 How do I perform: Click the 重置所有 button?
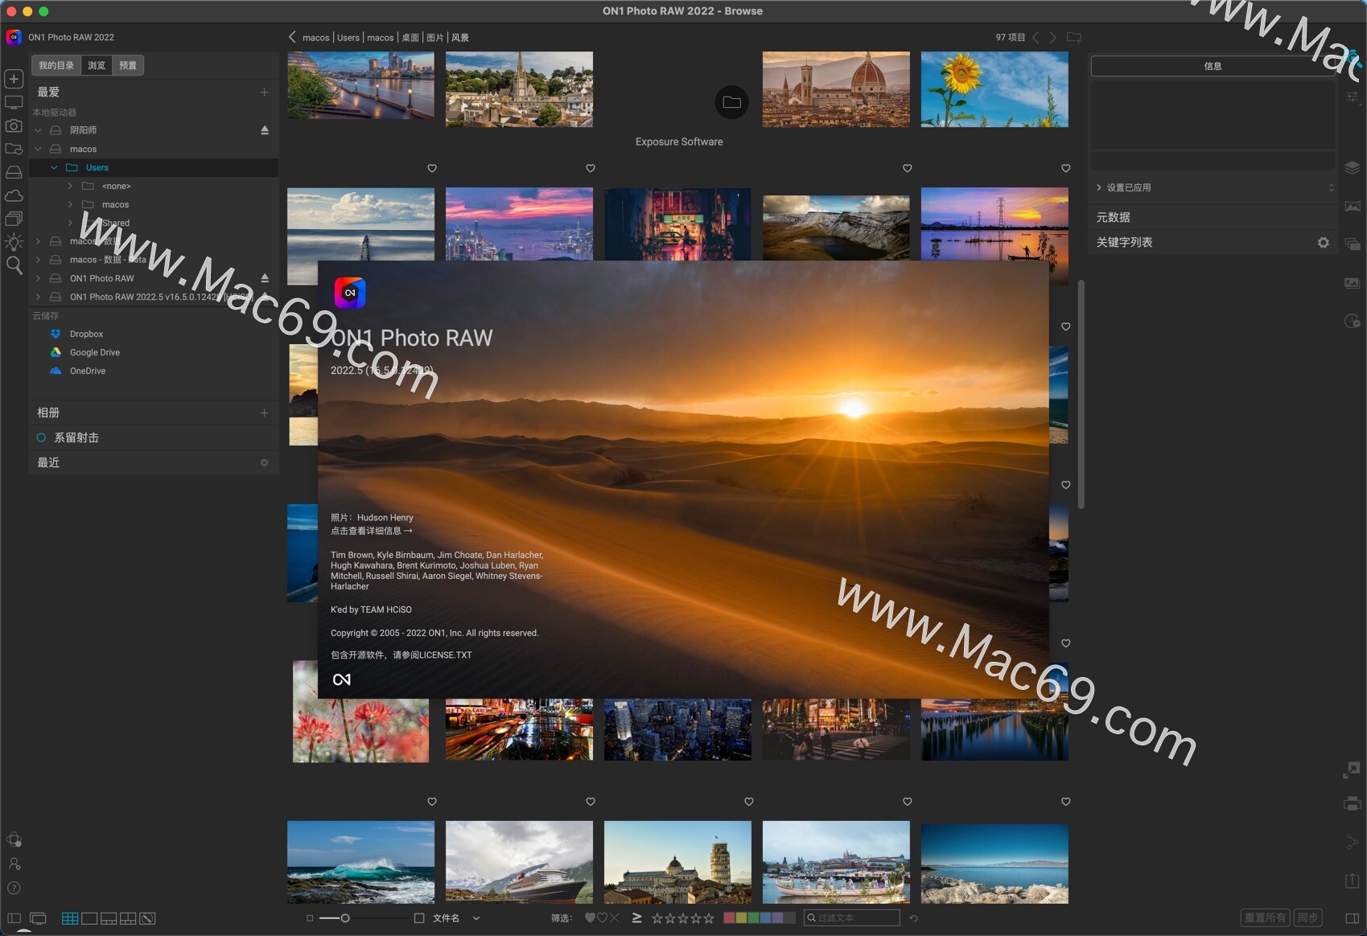(x=1265, y=918)
